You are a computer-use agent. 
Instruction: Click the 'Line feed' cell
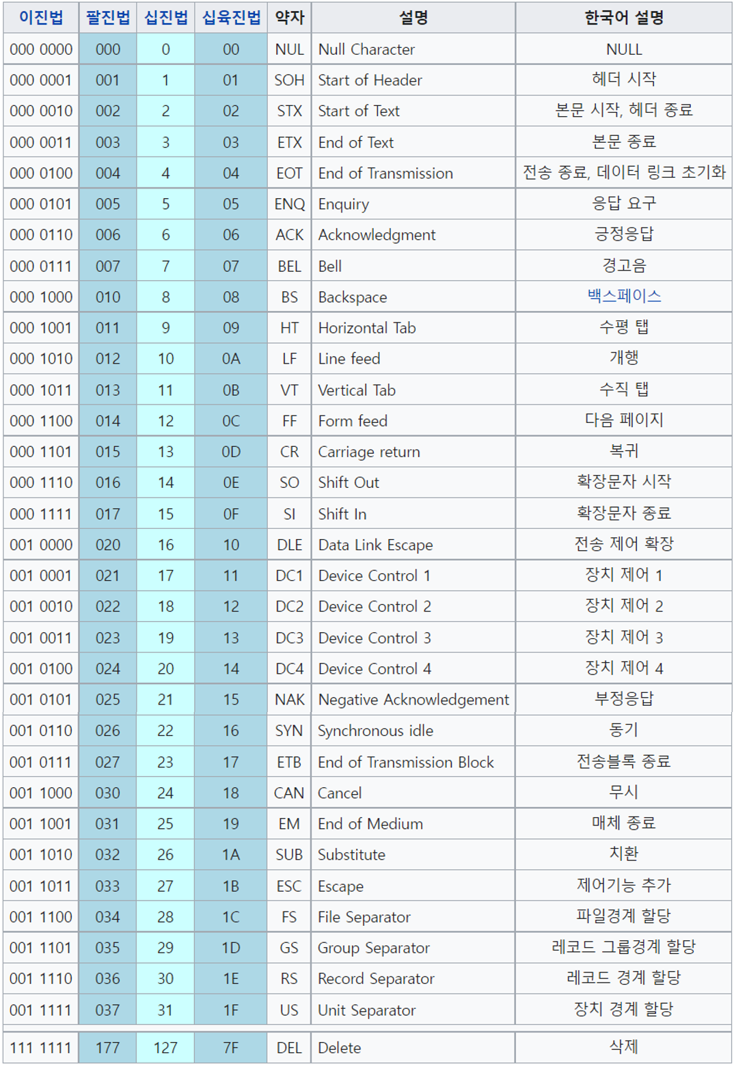coord(413,358)
